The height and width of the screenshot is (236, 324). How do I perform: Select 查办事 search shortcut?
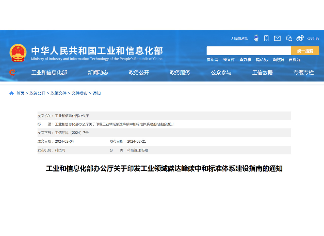[245, 60]
